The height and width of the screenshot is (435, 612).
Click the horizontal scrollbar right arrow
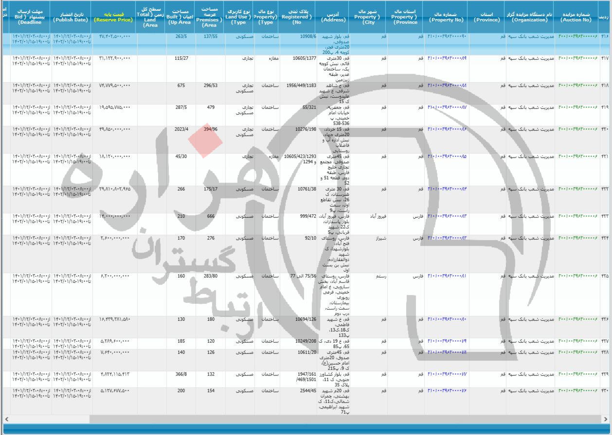[606, 418]
